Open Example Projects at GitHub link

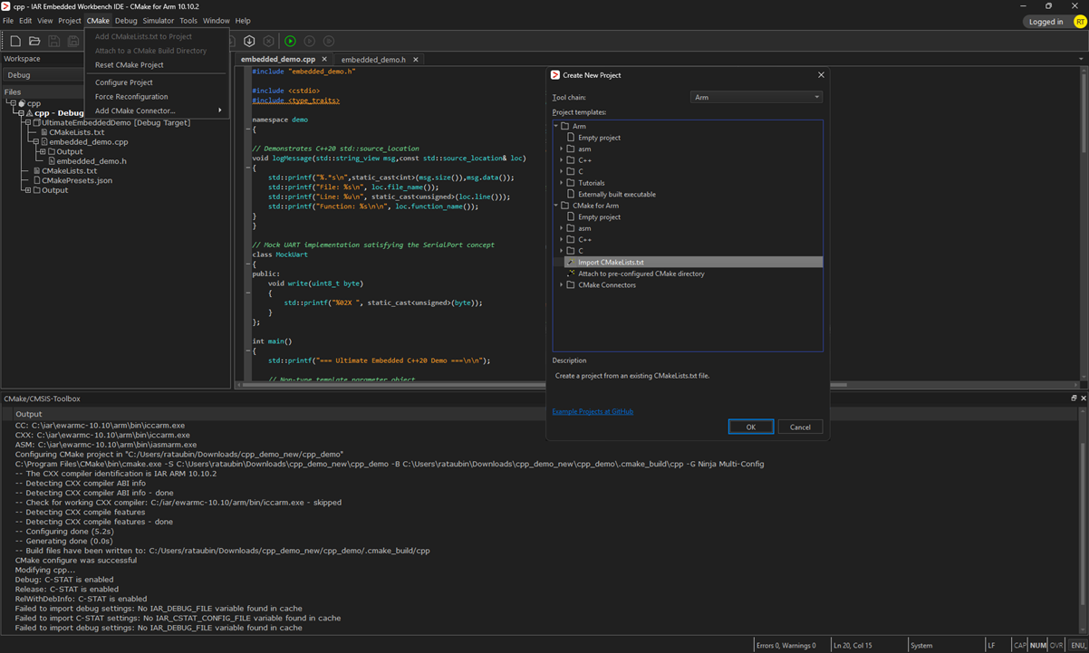pos(593,411)
